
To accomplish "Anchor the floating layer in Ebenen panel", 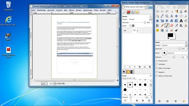I will (x=145, y=67).
